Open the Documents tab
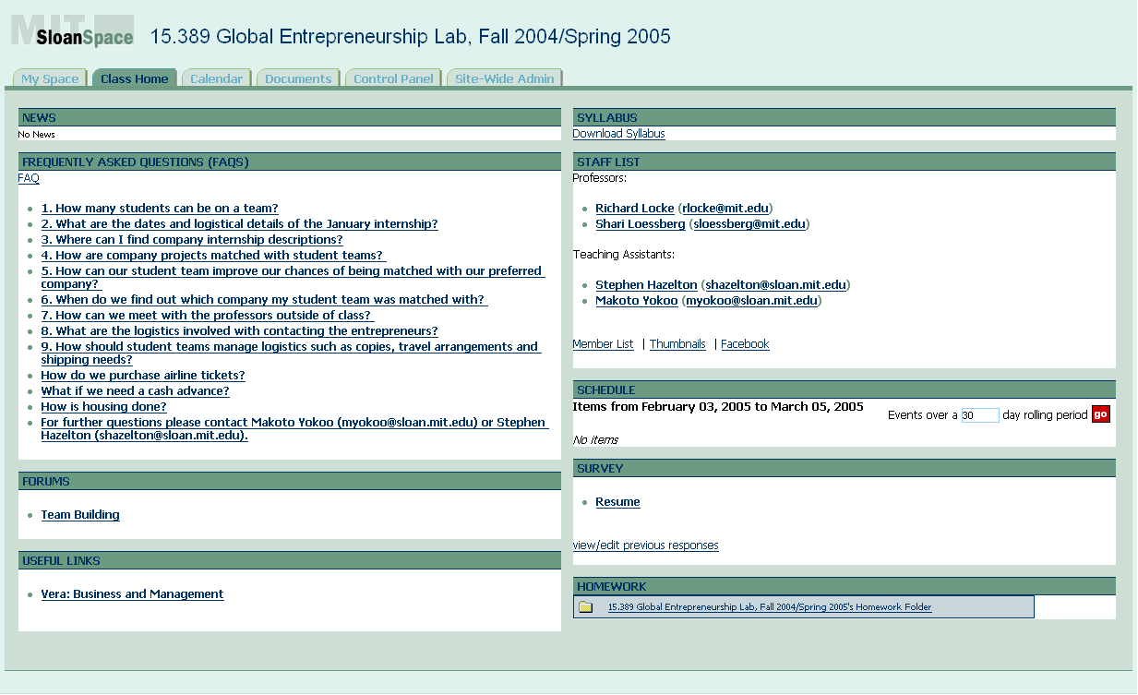The width and height of the screenshot is (1138, 695). pyautogui.click(x=297, y=79)
